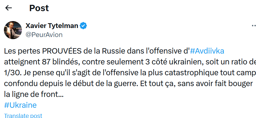This screenshot has width=256, height=118.
Task: Click the text "la ligne de front..."
Action: coord(34,95)
